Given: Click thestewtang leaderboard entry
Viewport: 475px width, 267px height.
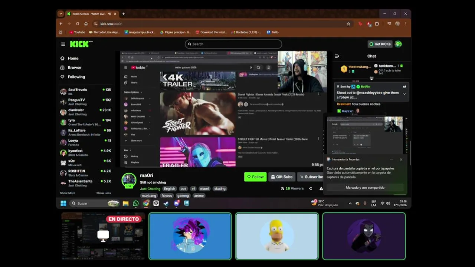Looking at the screenshot, I should [x=356, y=69].
